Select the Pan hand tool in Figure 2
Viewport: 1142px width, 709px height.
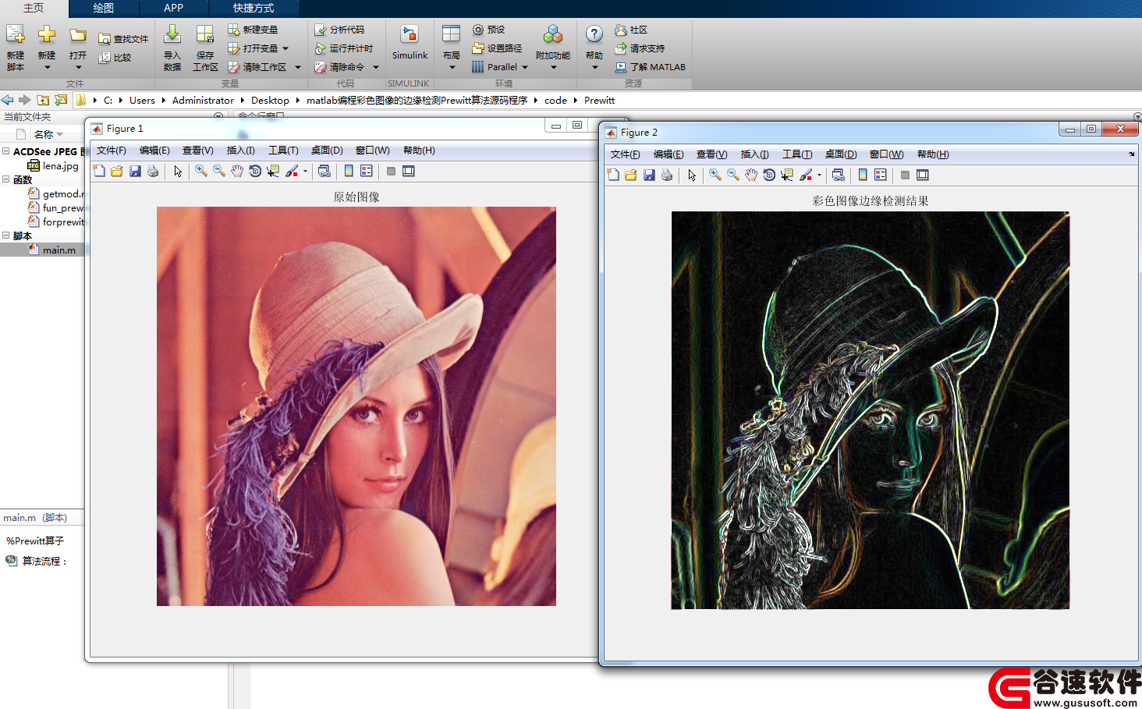(751, 175)
